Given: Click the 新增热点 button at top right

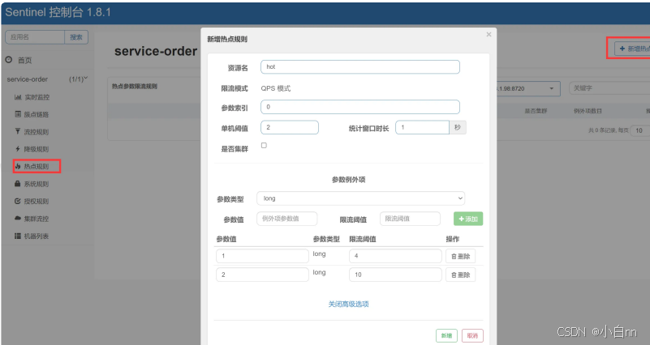Looking at the screenshot, I should point(632,49).
